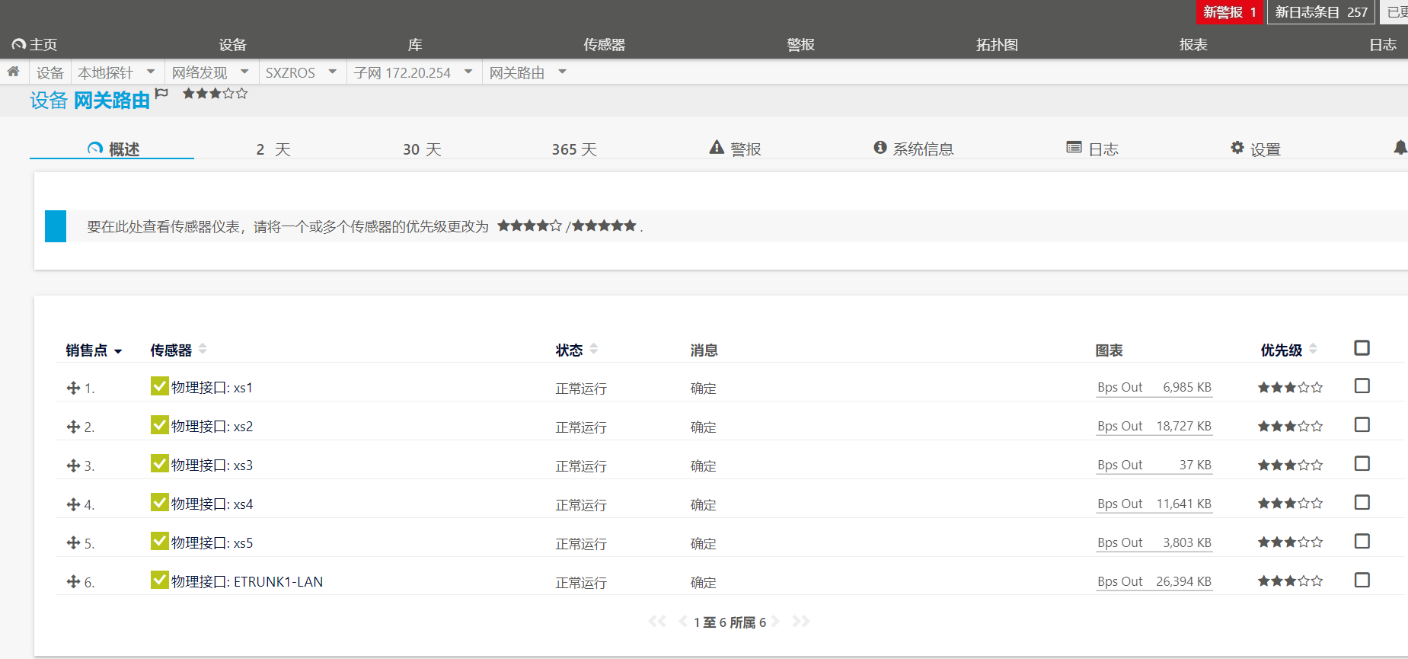Image resolution: width=1408 pixels, height=659 pixels.
Task: Go to first page double arrow
Action: tap(657, 622)
